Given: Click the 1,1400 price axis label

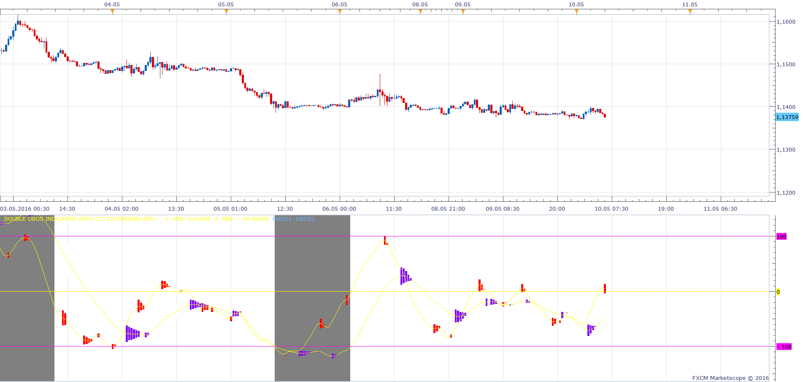Looking at the screenshot, I should 786,107.
